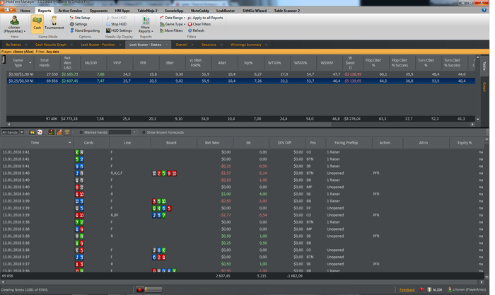Switch to the By Stakes report tab
Screen dimensions: 495x295
click(x=13, y=45)
